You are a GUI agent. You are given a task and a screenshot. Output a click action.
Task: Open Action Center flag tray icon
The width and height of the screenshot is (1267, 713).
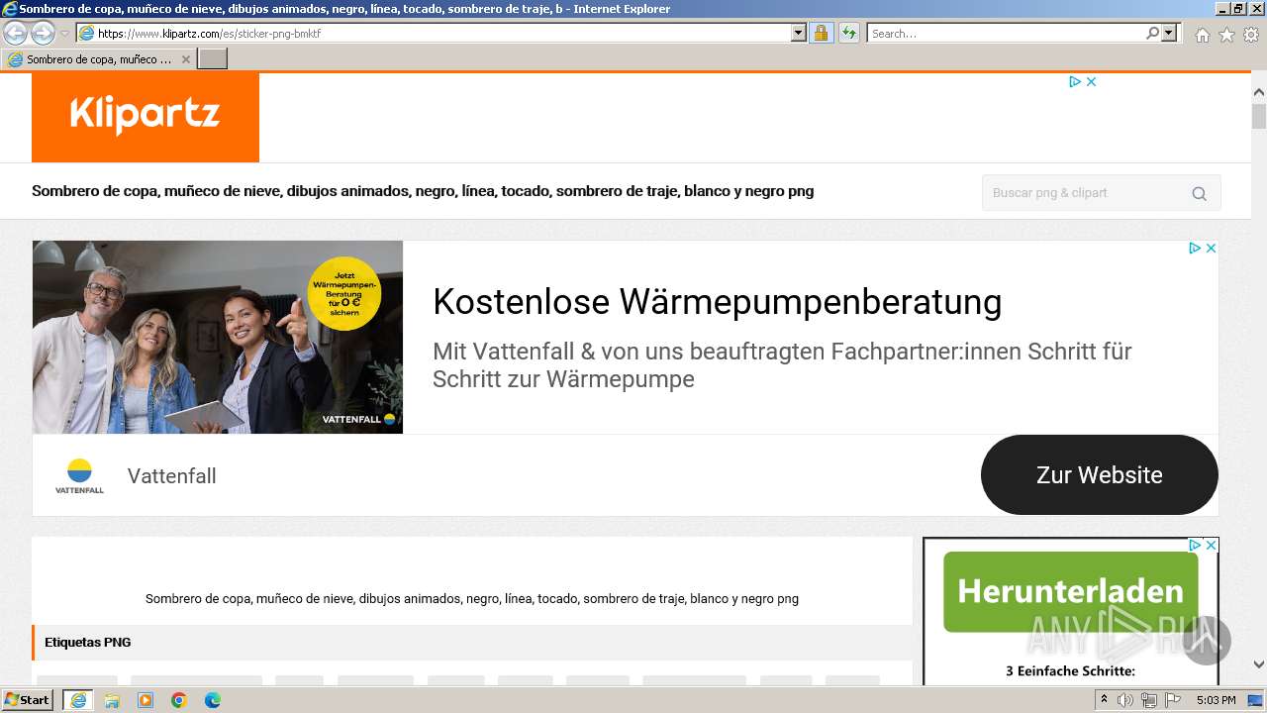pyautogui.click(x=1173, y=700)
